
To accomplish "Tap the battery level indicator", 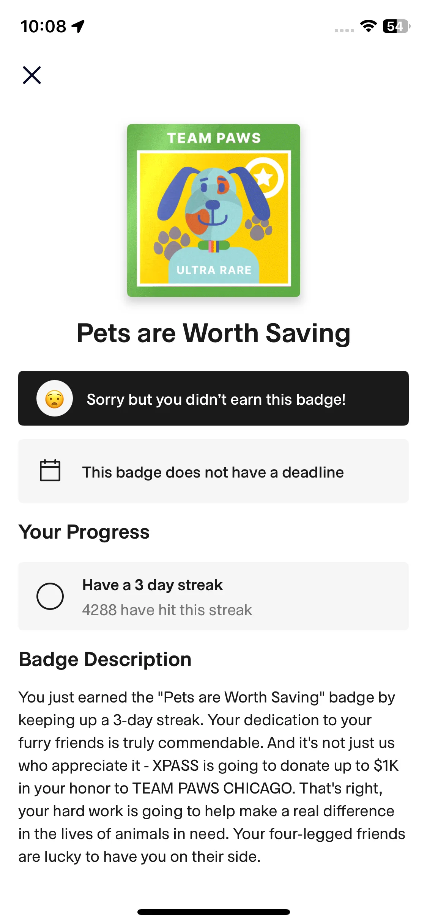I will [x=396, y=26].
